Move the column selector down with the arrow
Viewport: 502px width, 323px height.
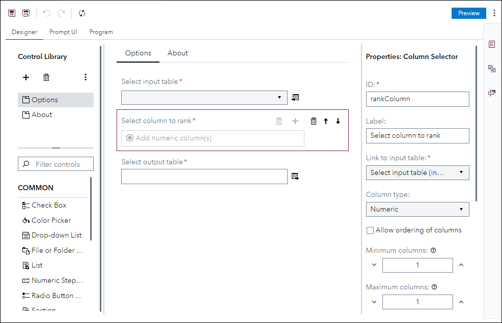point(338,121)
